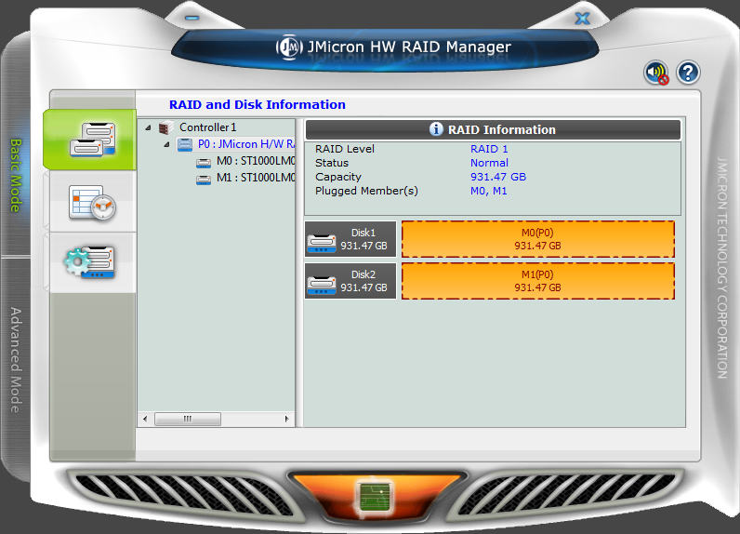This screenshot has width=740, height=534.
Task: Click the Normal status value
Action: pos(489,163)
